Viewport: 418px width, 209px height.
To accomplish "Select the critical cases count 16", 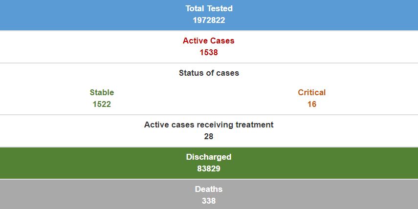I will [311, 104].
